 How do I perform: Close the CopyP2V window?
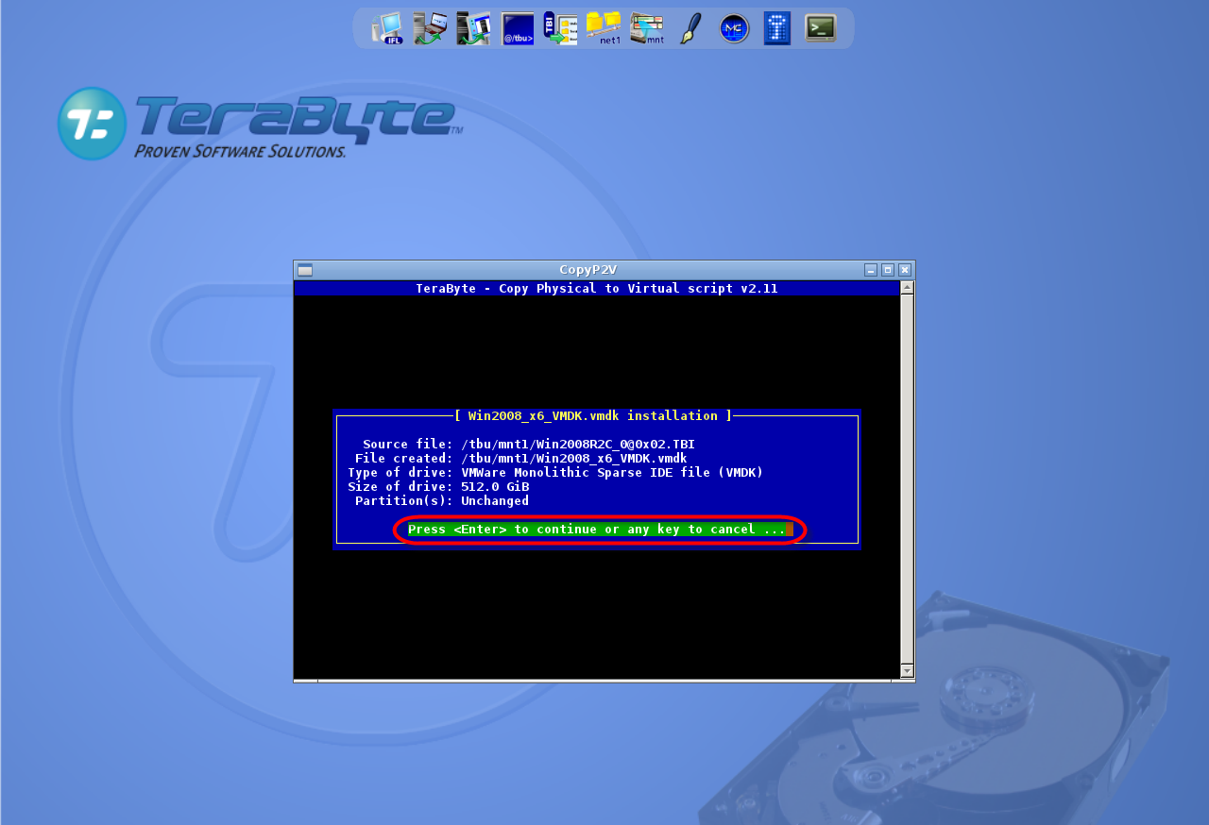[x=905, y=270]
